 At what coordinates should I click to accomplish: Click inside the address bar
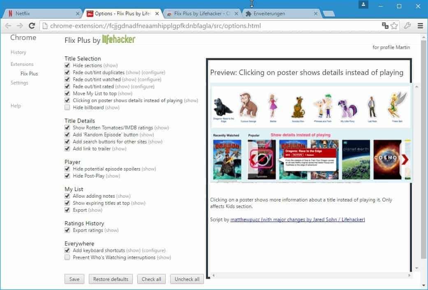pyautogui.click(x=164, y=25)
